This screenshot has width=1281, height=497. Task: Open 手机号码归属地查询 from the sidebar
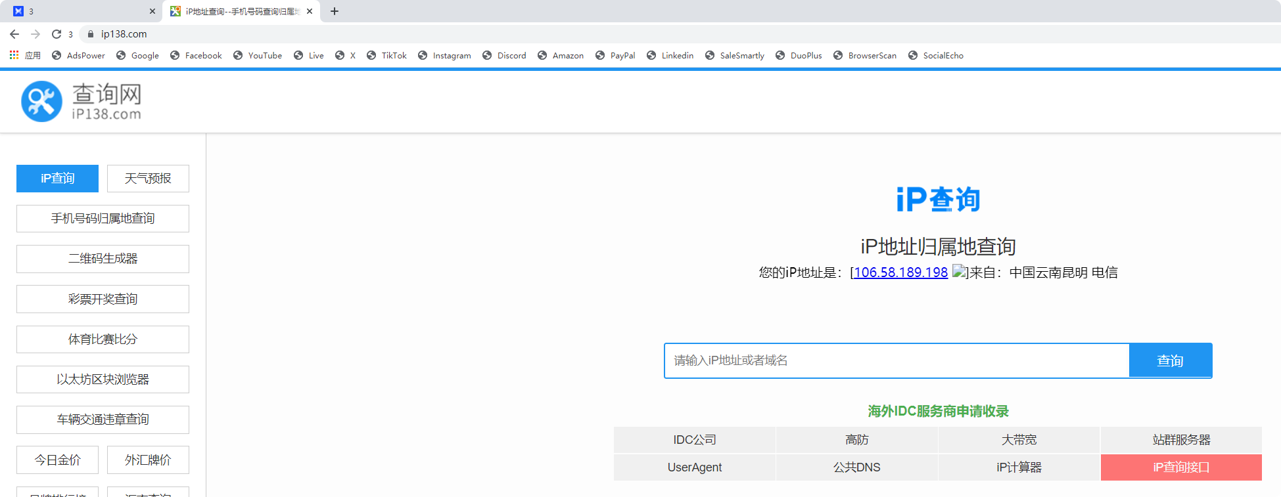point(103,219)
